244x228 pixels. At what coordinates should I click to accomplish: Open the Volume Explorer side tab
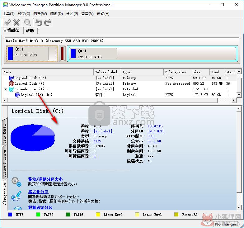click(x=4, y=163)
